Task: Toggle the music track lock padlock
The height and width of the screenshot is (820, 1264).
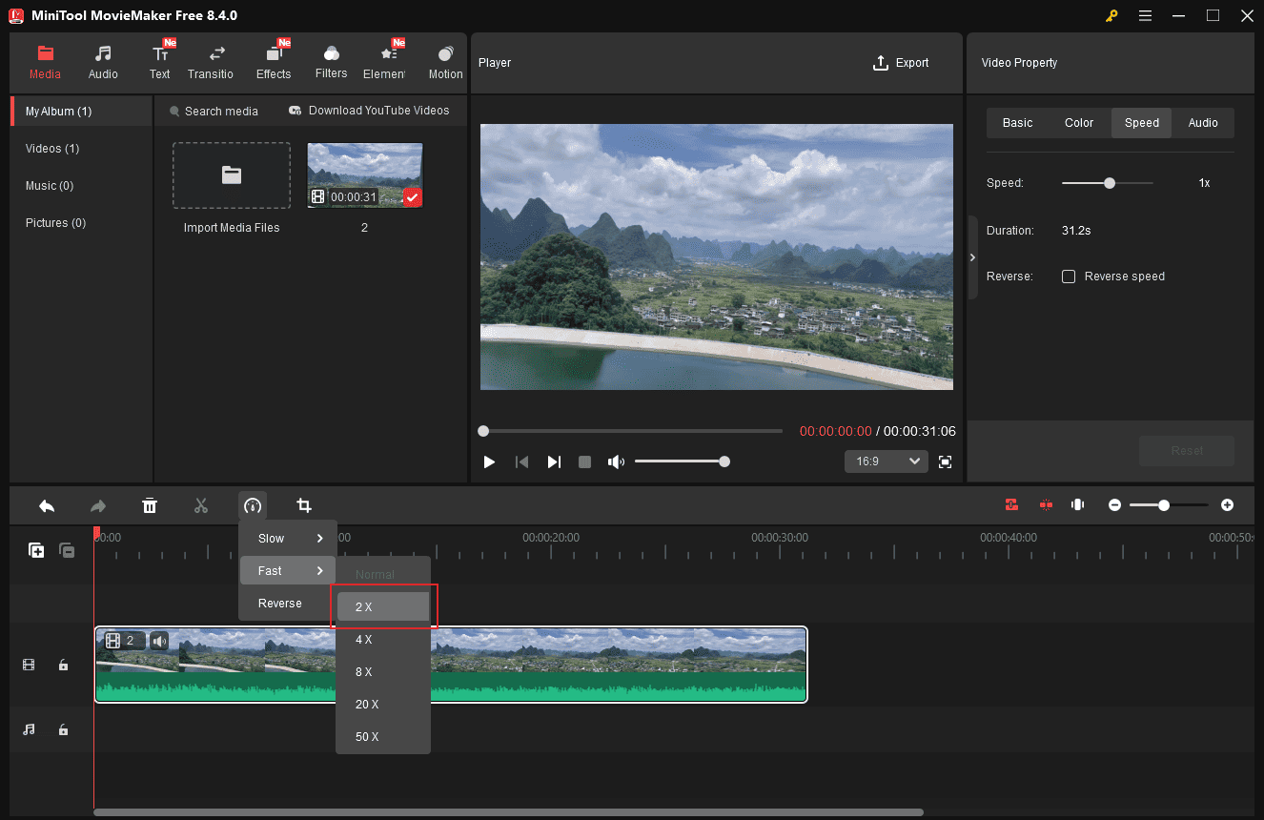Action: click(x=63, y=729)
